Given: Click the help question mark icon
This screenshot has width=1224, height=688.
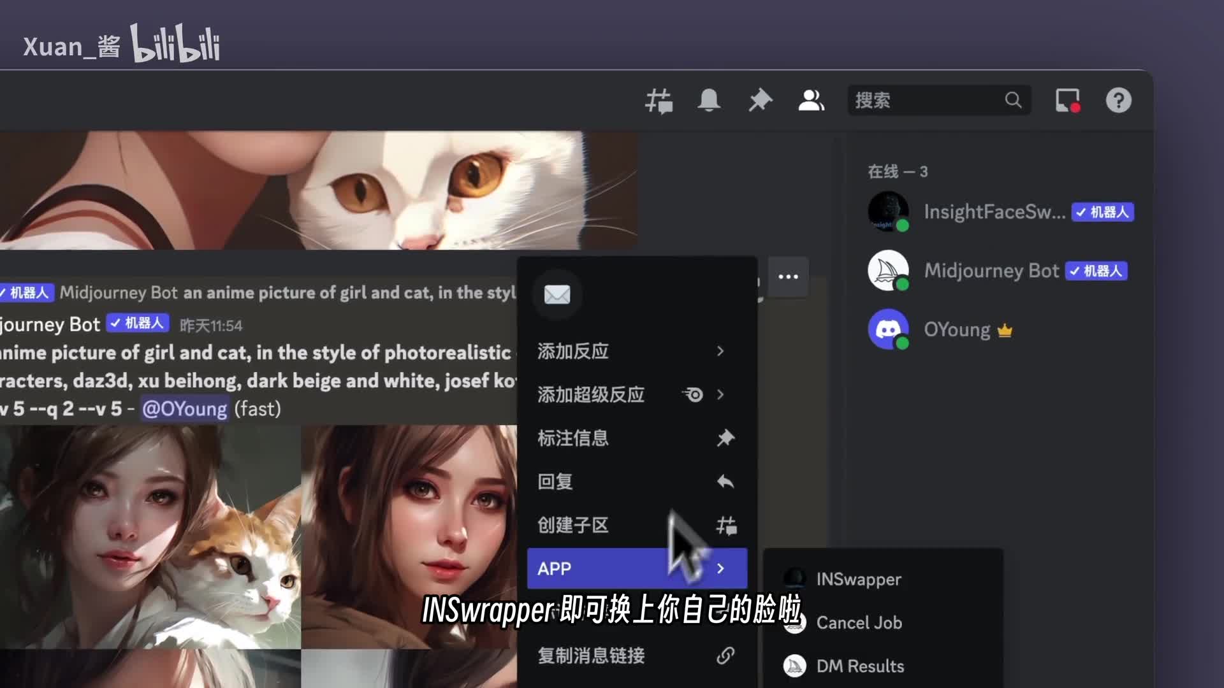Looking at the screenshot, I should coord(1118,101).
